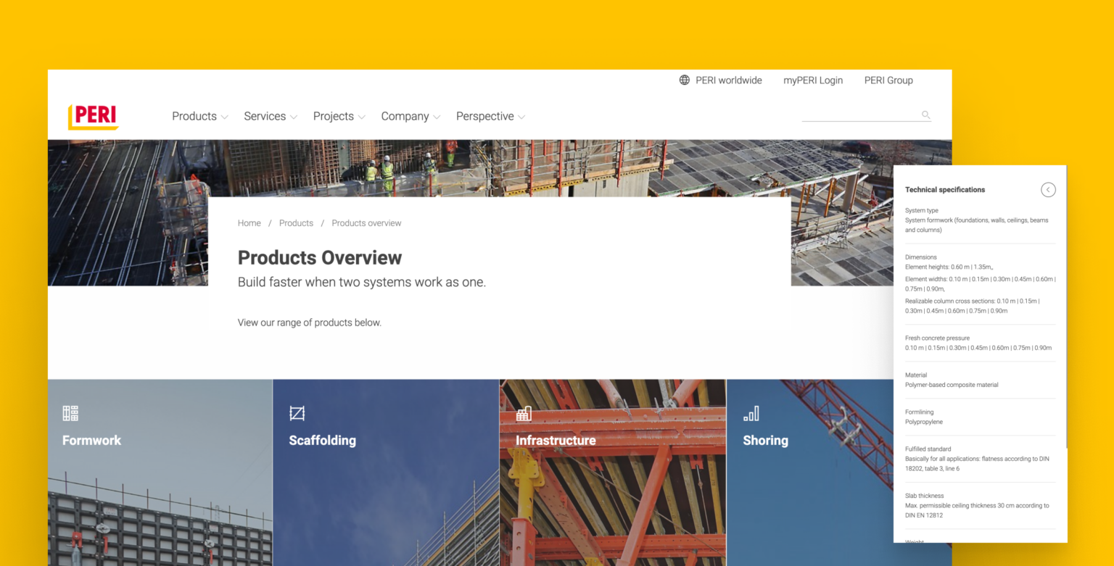This screenshot has width=1114, height=566.
Task: Click 'Build faster when two systems work as one.'
Action: tap(362, 283)
